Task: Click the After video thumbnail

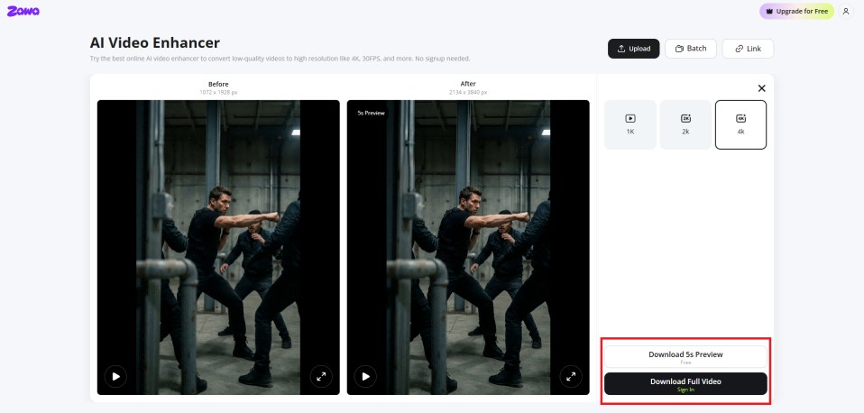Action: click(x=468, y=247)
